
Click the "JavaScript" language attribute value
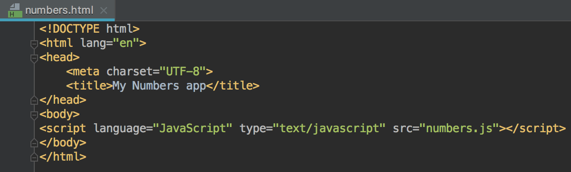click(x=192, y=128)
